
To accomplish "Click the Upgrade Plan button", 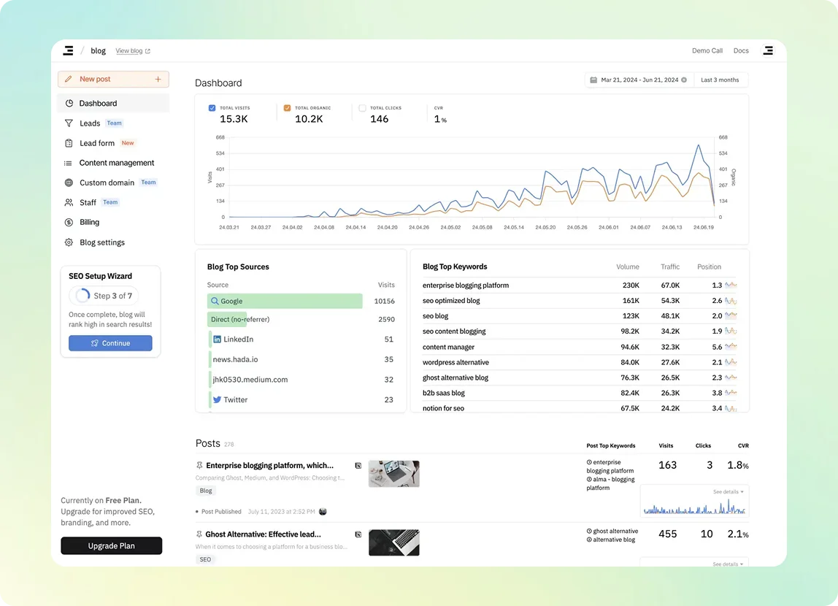I will [111, 546].
